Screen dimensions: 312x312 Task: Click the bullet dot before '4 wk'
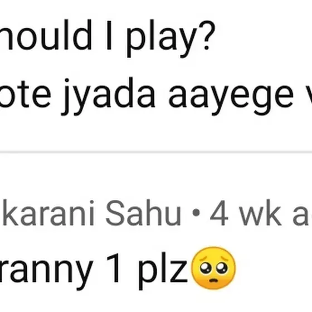[196, 213]
